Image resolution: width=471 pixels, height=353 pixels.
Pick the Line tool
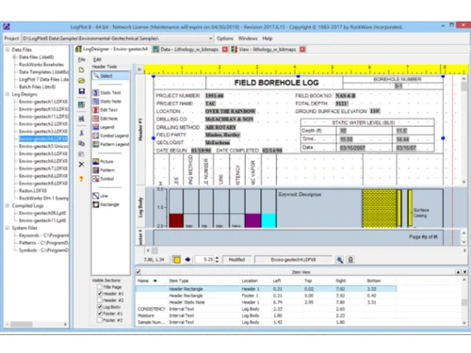point(101,196)
